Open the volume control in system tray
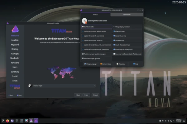The height and width of the screenshot is (124, 187). [163, 121]
